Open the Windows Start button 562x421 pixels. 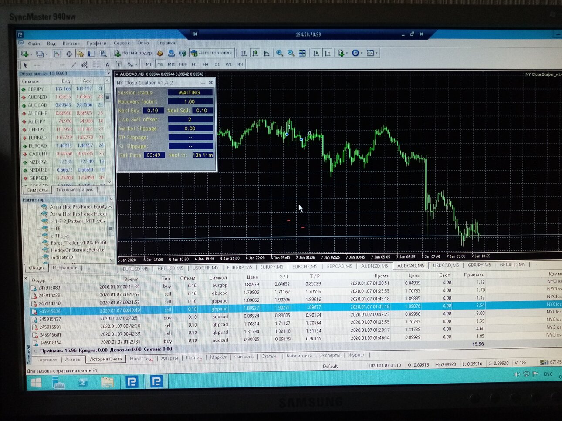(x=35, y=383)
